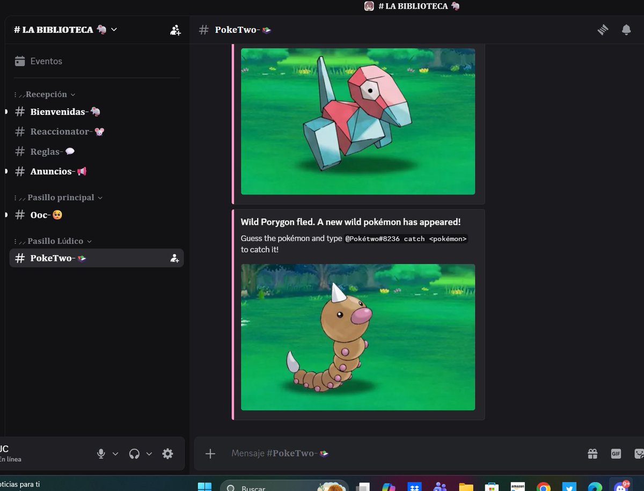
Task: Open the gift icon in message bar
Action: click(x=592, y=453)
